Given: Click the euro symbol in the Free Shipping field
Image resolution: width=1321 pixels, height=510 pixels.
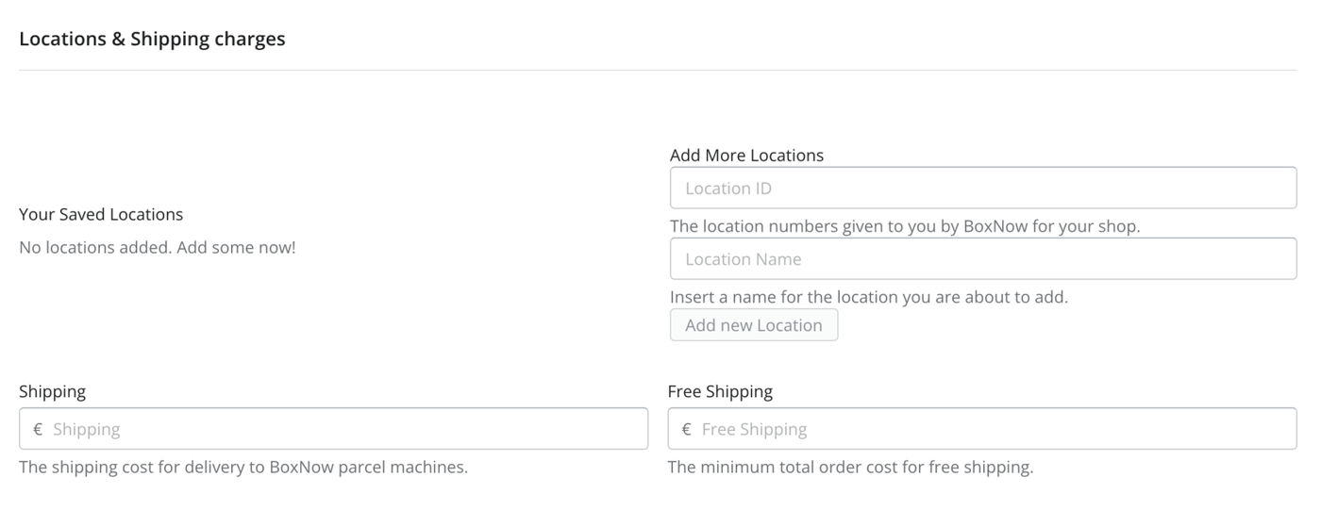Looking at the screenshot, I should click(x=686, y=429).
